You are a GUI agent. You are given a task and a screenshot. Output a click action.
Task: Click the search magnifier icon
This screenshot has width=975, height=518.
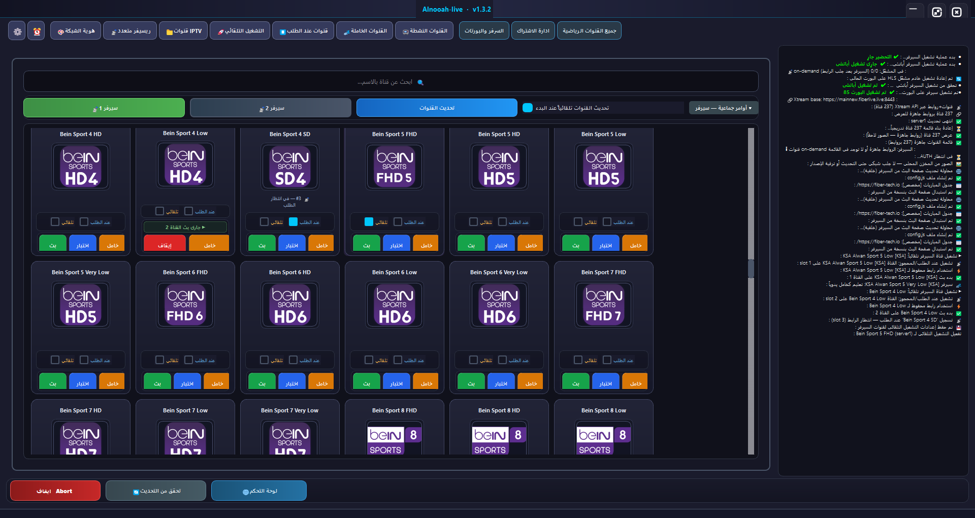[x=420, y=82]
